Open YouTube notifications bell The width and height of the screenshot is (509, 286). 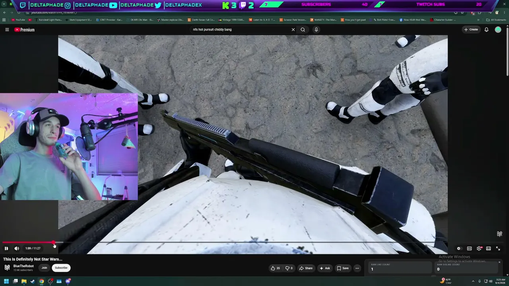coord(486,29)
